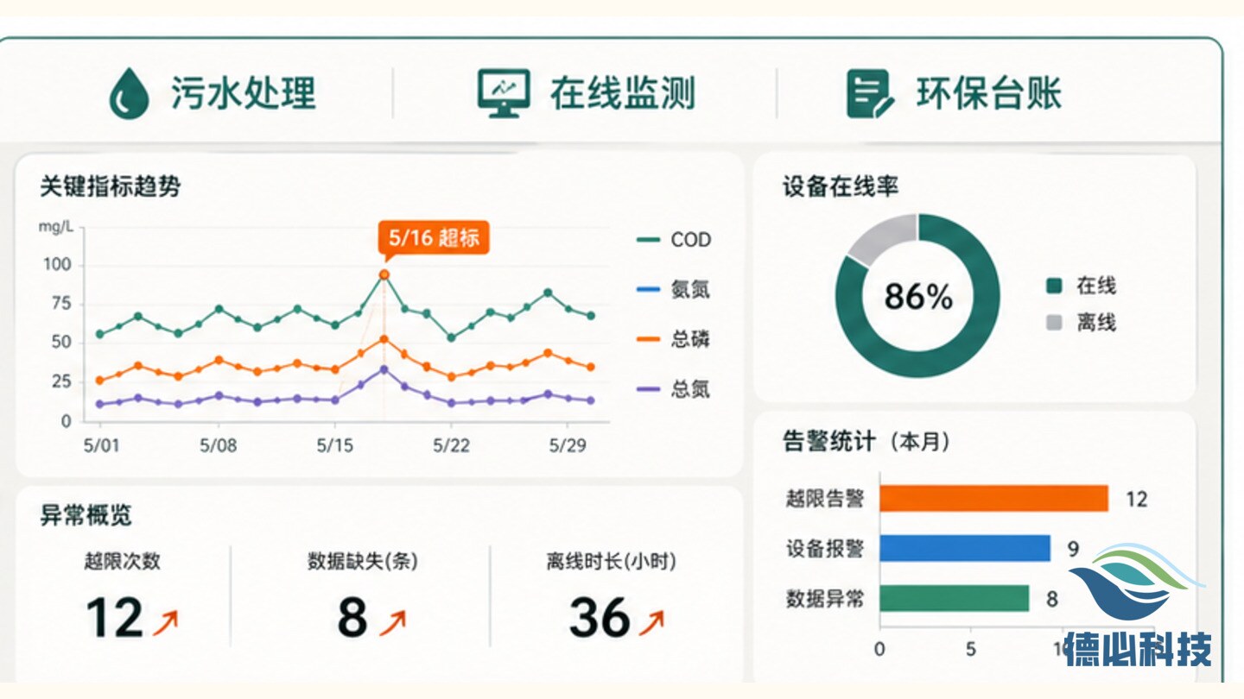Click the green 数据异常 bar
1244x699 pixels.
tap(955, 598)
